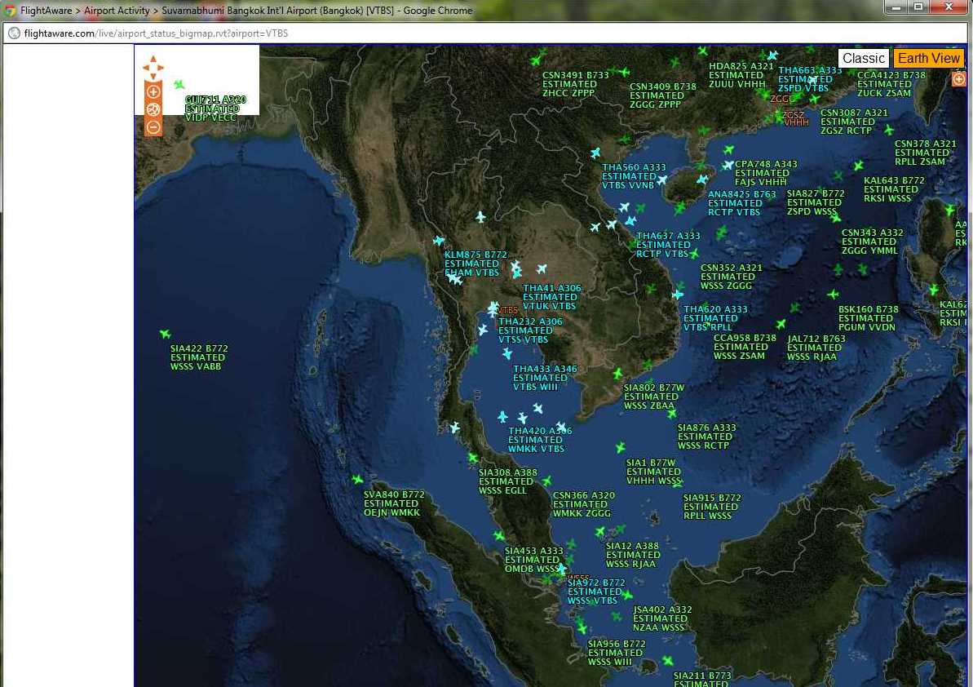Click the THA663 A333 flight label
973x687 pixels.
point(810,79)
